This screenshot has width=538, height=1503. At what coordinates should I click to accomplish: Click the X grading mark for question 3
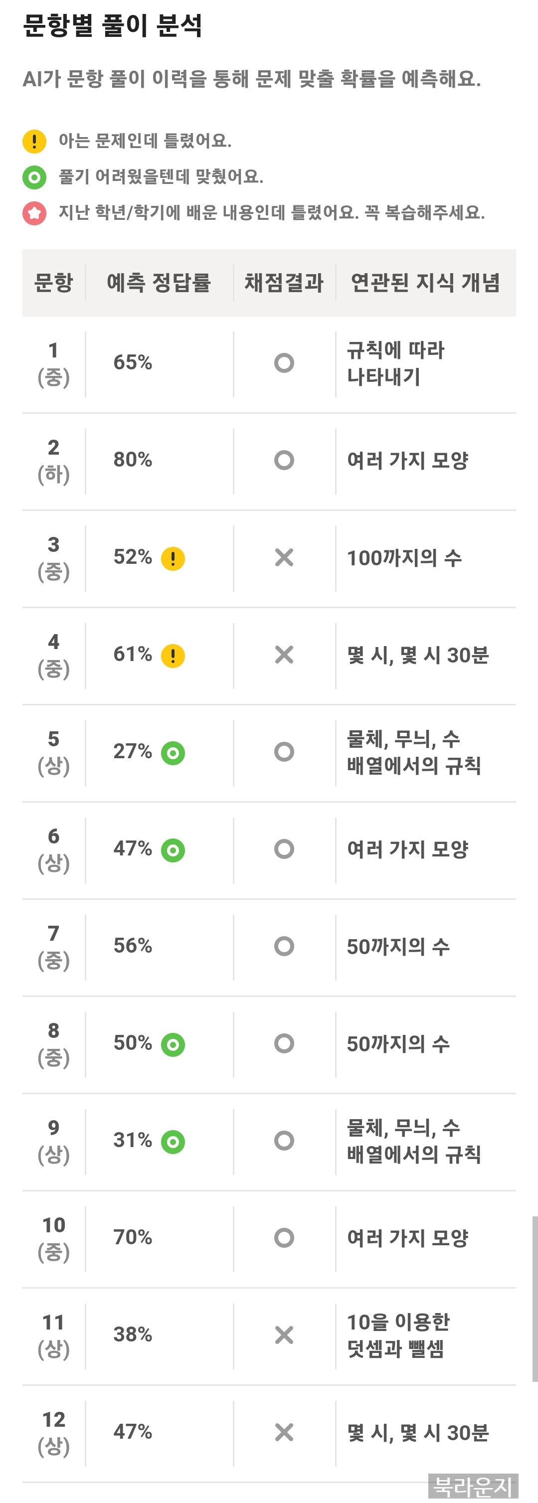click(284, 558)
